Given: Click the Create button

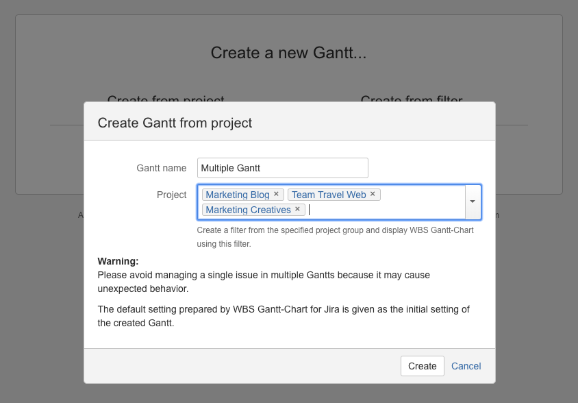Looking at the screenshot, I should pos(422,366).
